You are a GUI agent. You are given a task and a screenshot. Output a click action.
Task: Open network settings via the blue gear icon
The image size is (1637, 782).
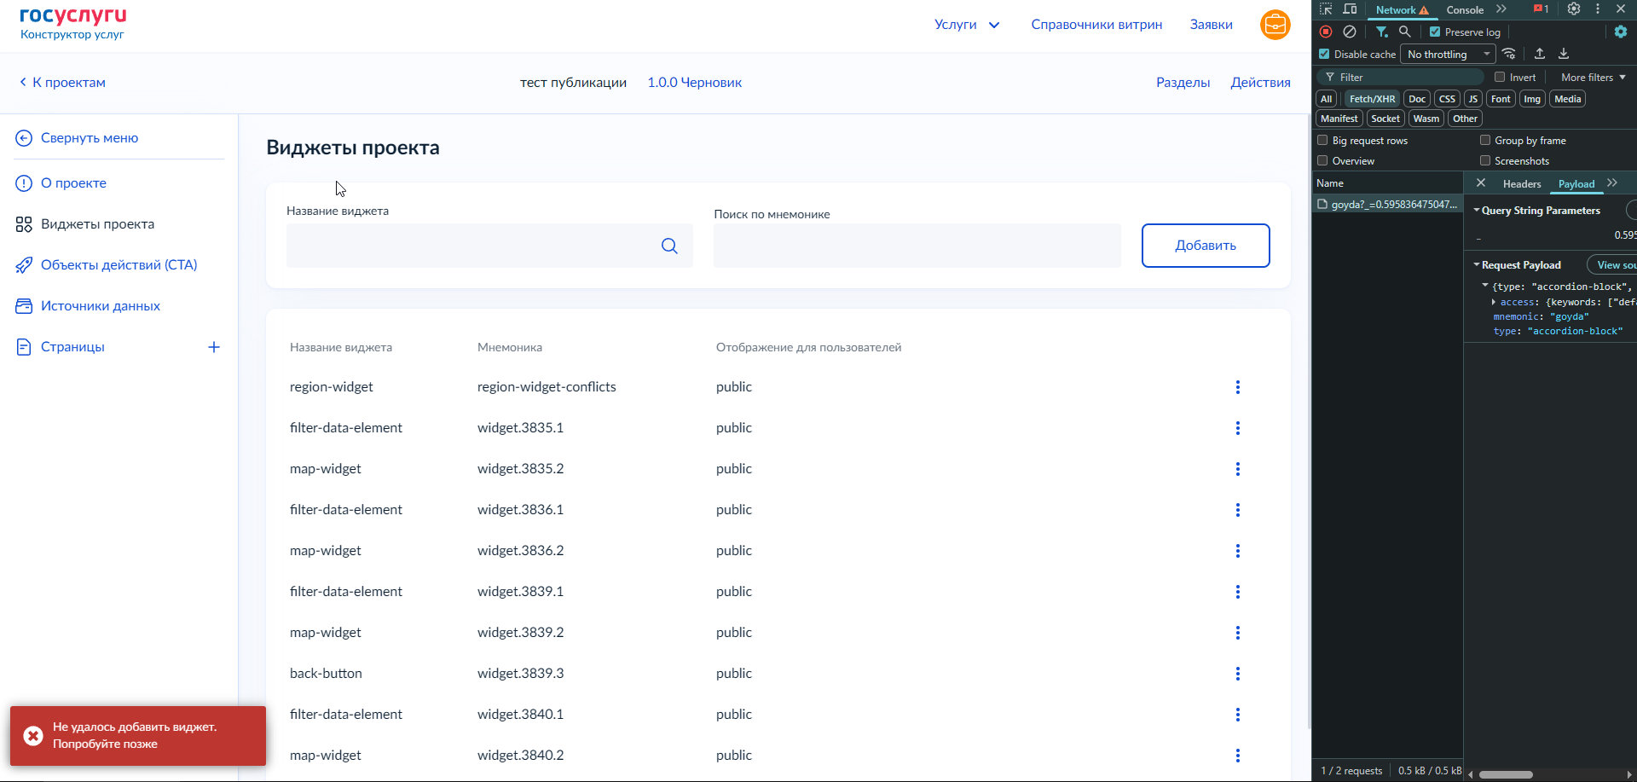click(1621, 32)
